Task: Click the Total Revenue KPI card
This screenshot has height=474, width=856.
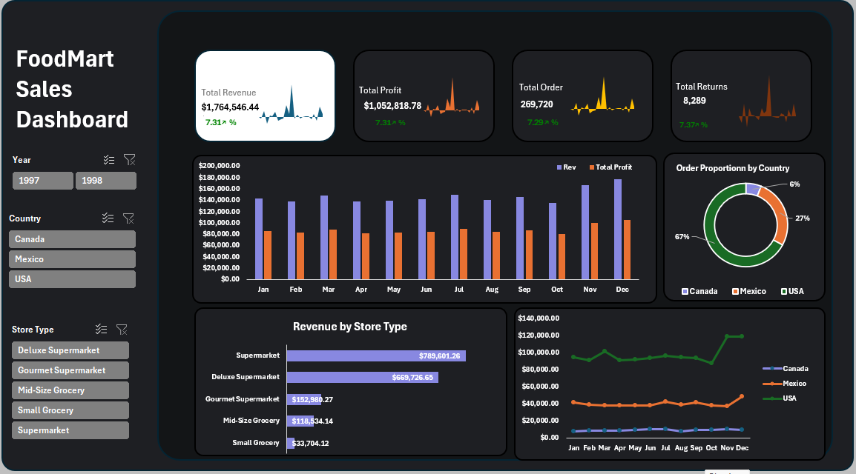Action: (x=266, y=96)
